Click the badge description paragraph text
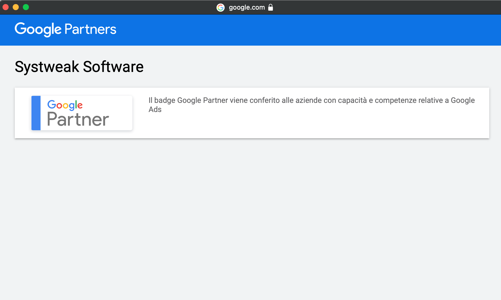Viewport: 501px width, 300px height. (312, 105)
